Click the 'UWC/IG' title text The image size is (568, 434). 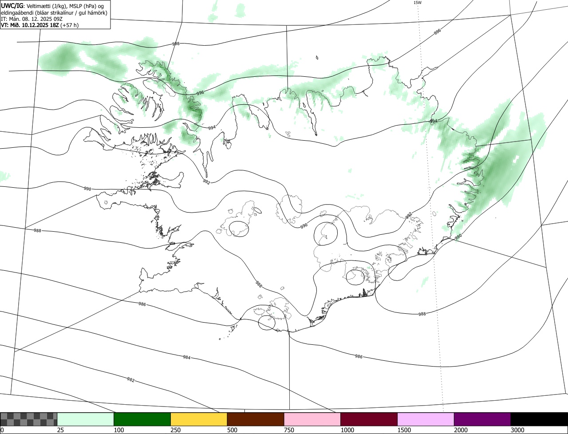point(12,5)
